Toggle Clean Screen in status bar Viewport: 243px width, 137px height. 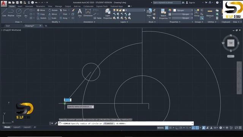[236, 128]
